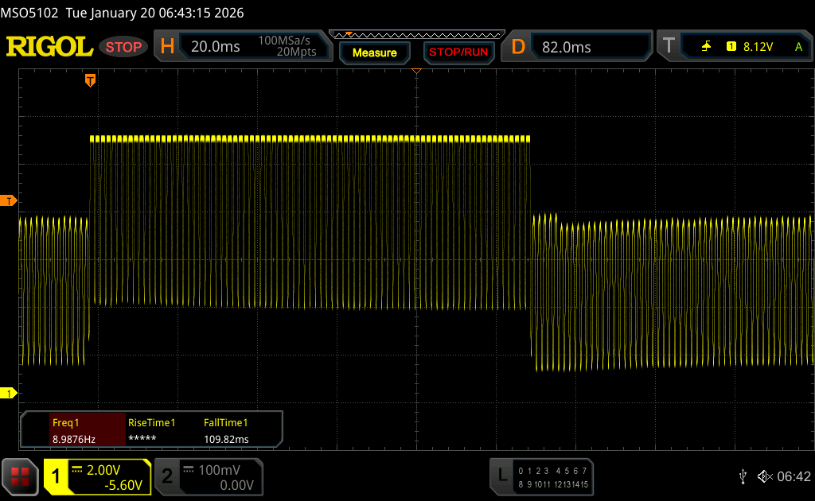Tap the orange D delay icon
815x501 pixels.
click(518, 47)
